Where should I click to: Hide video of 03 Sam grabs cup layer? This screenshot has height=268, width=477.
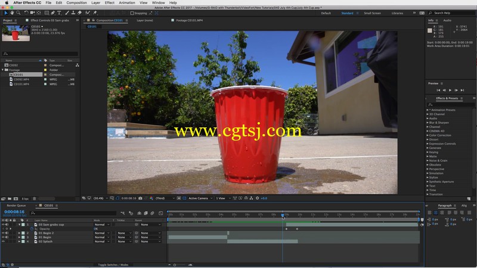point(3,225)
